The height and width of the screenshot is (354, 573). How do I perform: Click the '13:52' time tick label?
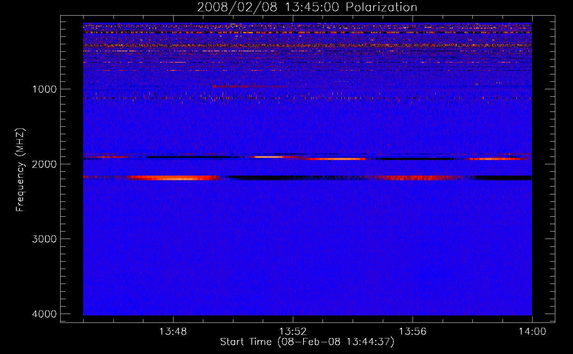[293, 332]
